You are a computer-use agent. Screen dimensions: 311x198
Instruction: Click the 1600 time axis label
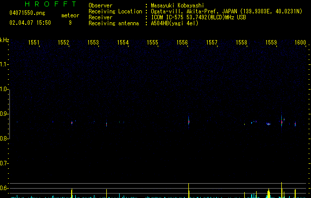tap(300, 43)
